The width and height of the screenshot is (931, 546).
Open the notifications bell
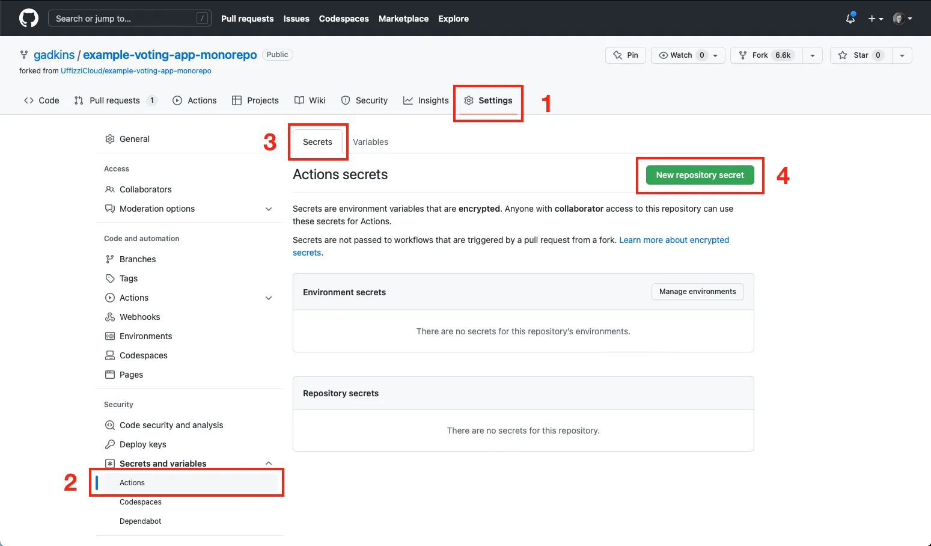click(850, 19)
